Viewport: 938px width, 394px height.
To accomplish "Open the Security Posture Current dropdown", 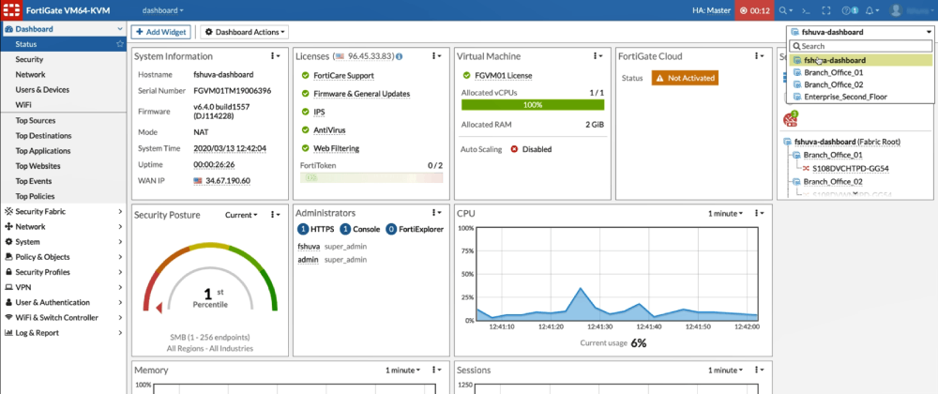I will click(242, 215).
